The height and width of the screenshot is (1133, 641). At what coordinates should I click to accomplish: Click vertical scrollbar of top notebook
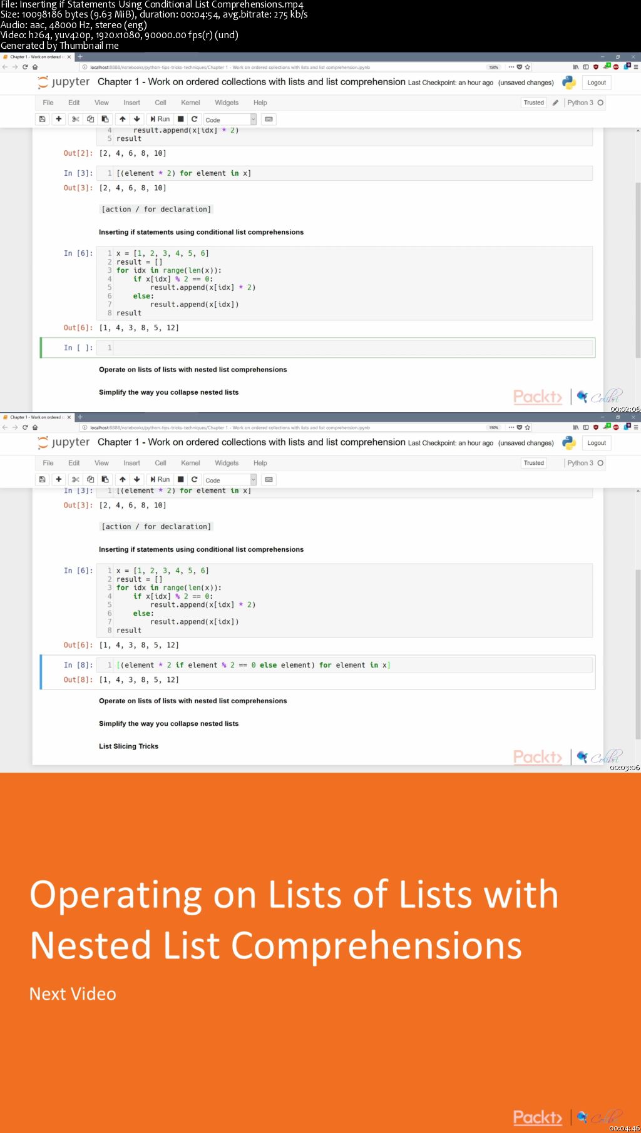click(x=638, y=269)
